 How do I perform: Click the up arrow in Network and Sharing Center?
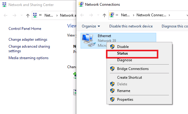28,15
